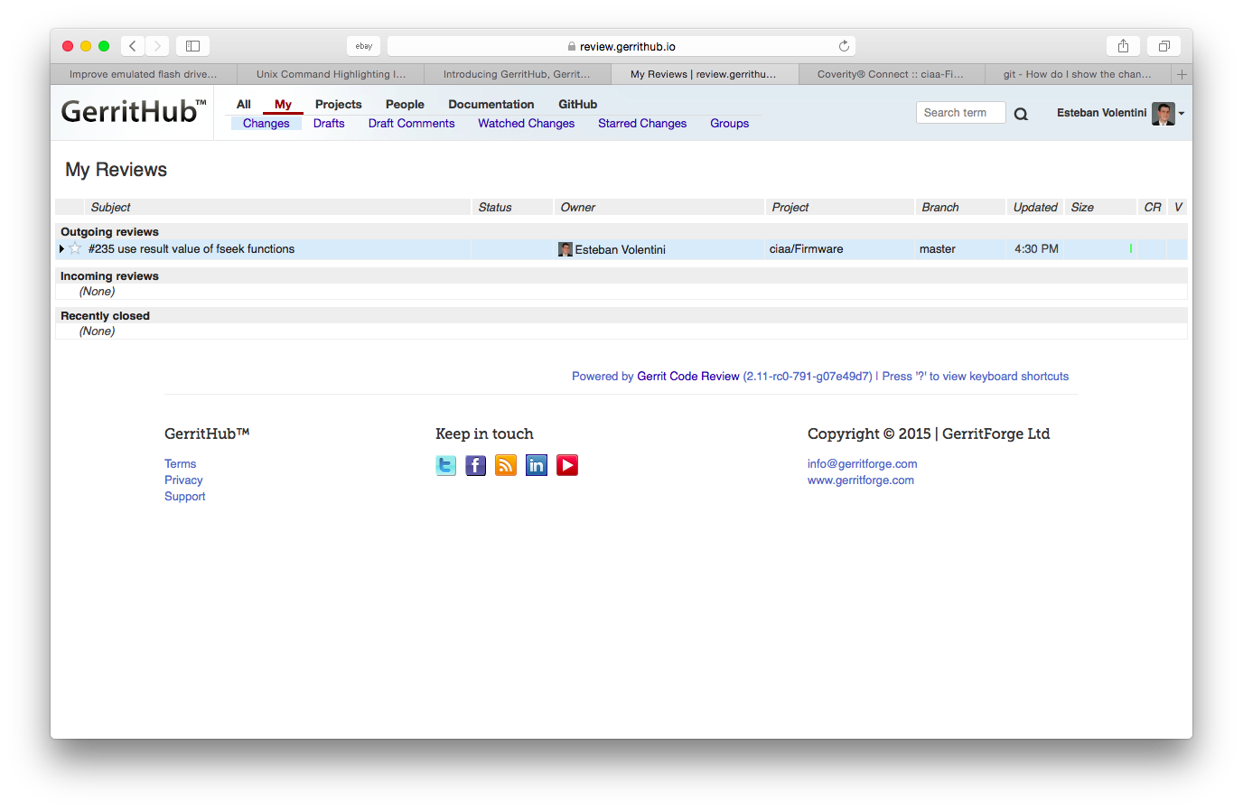Expand the row arrow for change #235

click(x=61, y=248)
